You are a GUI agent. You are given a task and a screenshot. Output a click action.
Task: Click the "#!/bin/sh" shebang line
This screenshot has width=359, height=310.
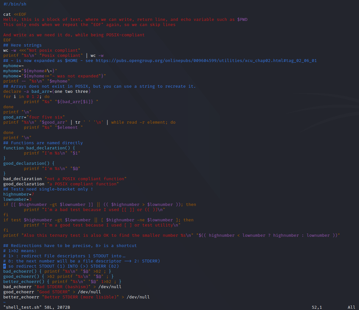click(15, 4)
